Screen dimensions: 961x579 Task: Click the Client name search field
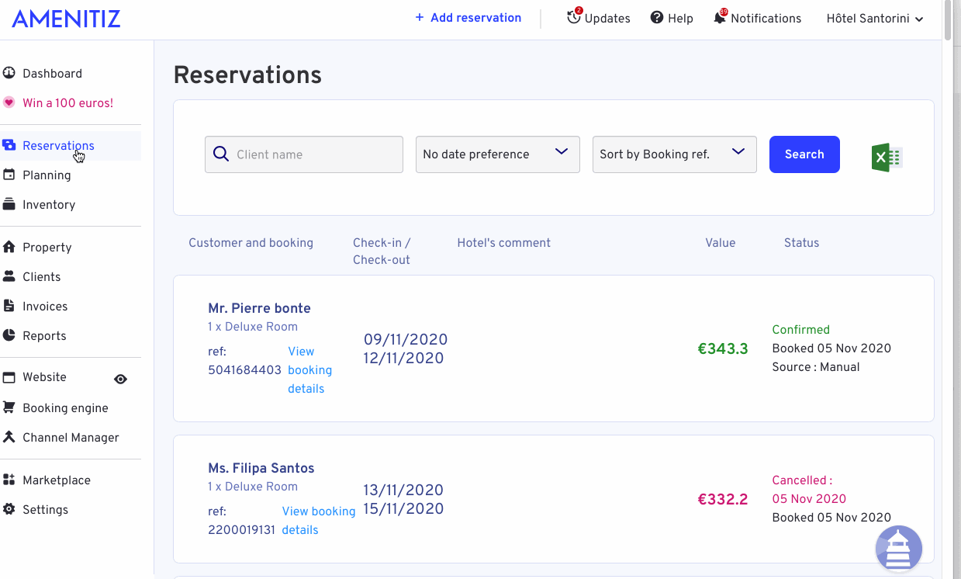304,154
